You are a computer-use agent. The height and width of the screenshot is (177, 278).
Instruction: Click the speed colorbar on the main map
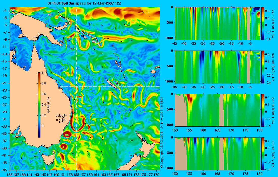click(39, 105)
